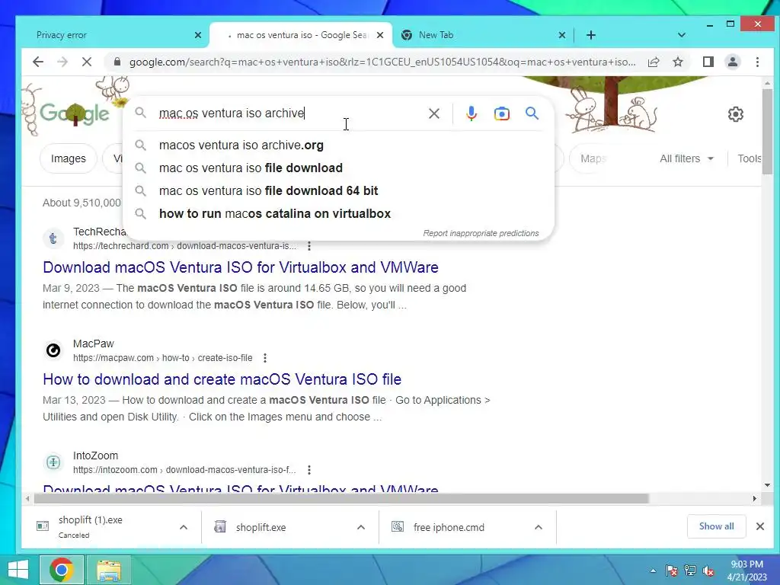Open How to download and create macOS Ventura ISO file
This screenshot has width=780, height=585.
click(x=222, y=379)
